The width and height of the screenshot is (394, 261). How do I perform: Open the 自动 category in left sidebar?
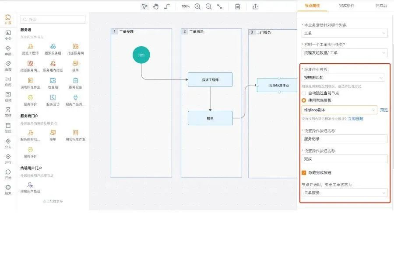click(8, 97)
